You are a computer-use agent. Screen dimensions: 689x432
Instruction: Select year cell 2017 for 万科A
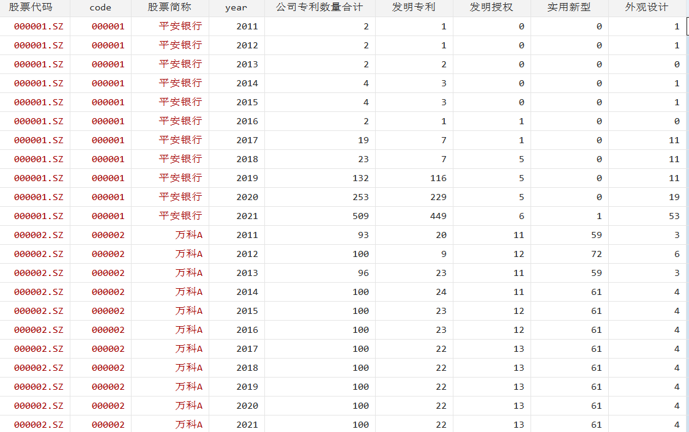click(247, 349)
